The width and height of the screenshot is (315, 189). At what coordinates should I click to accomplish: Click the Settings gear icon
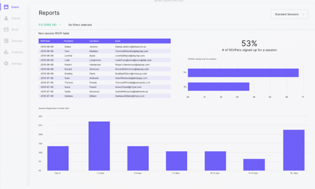6,64
